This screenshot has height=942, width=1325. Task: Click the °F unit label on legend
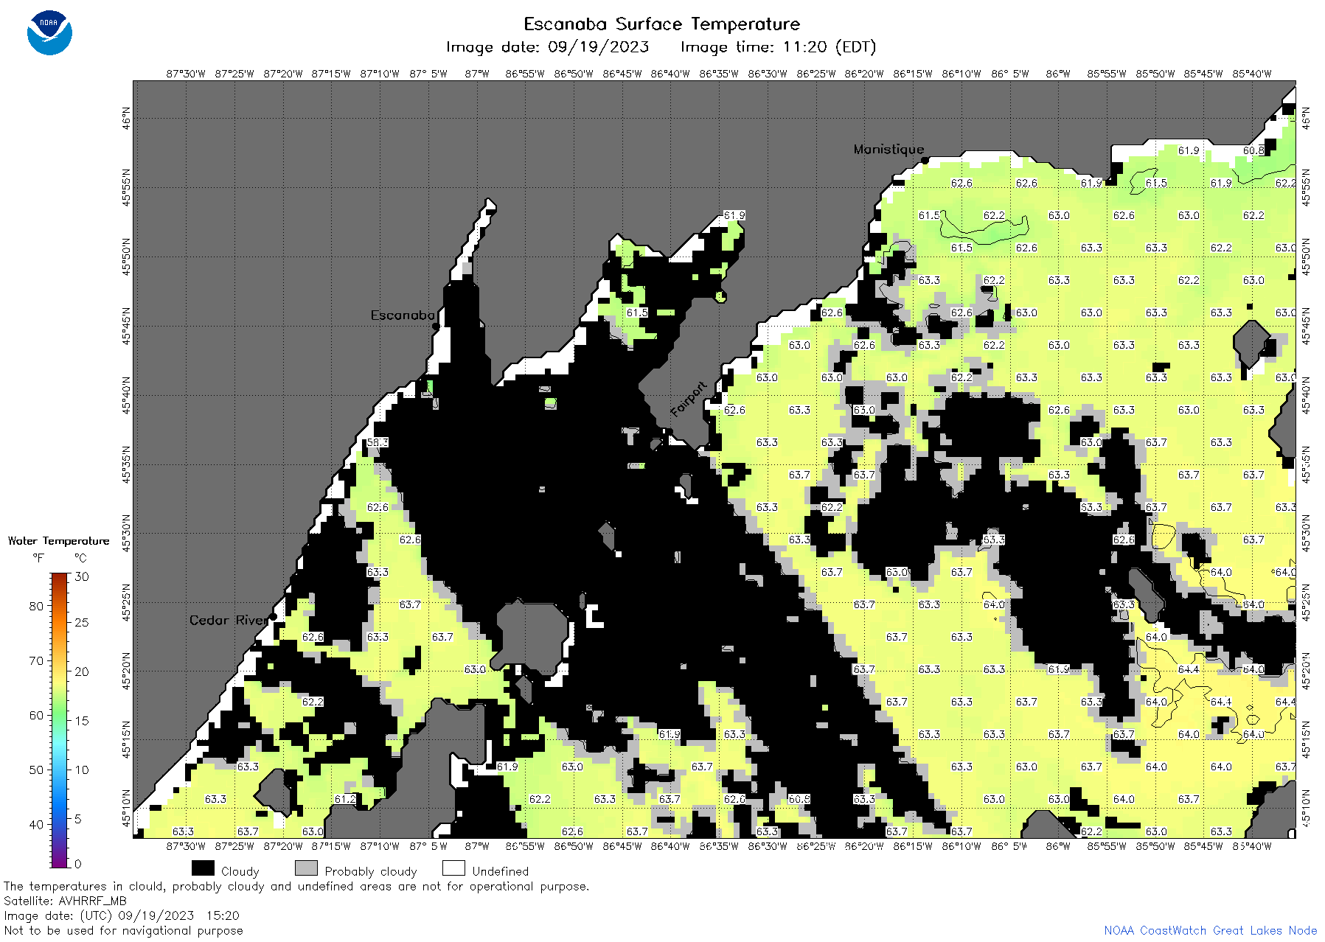(x=38, y=558)
